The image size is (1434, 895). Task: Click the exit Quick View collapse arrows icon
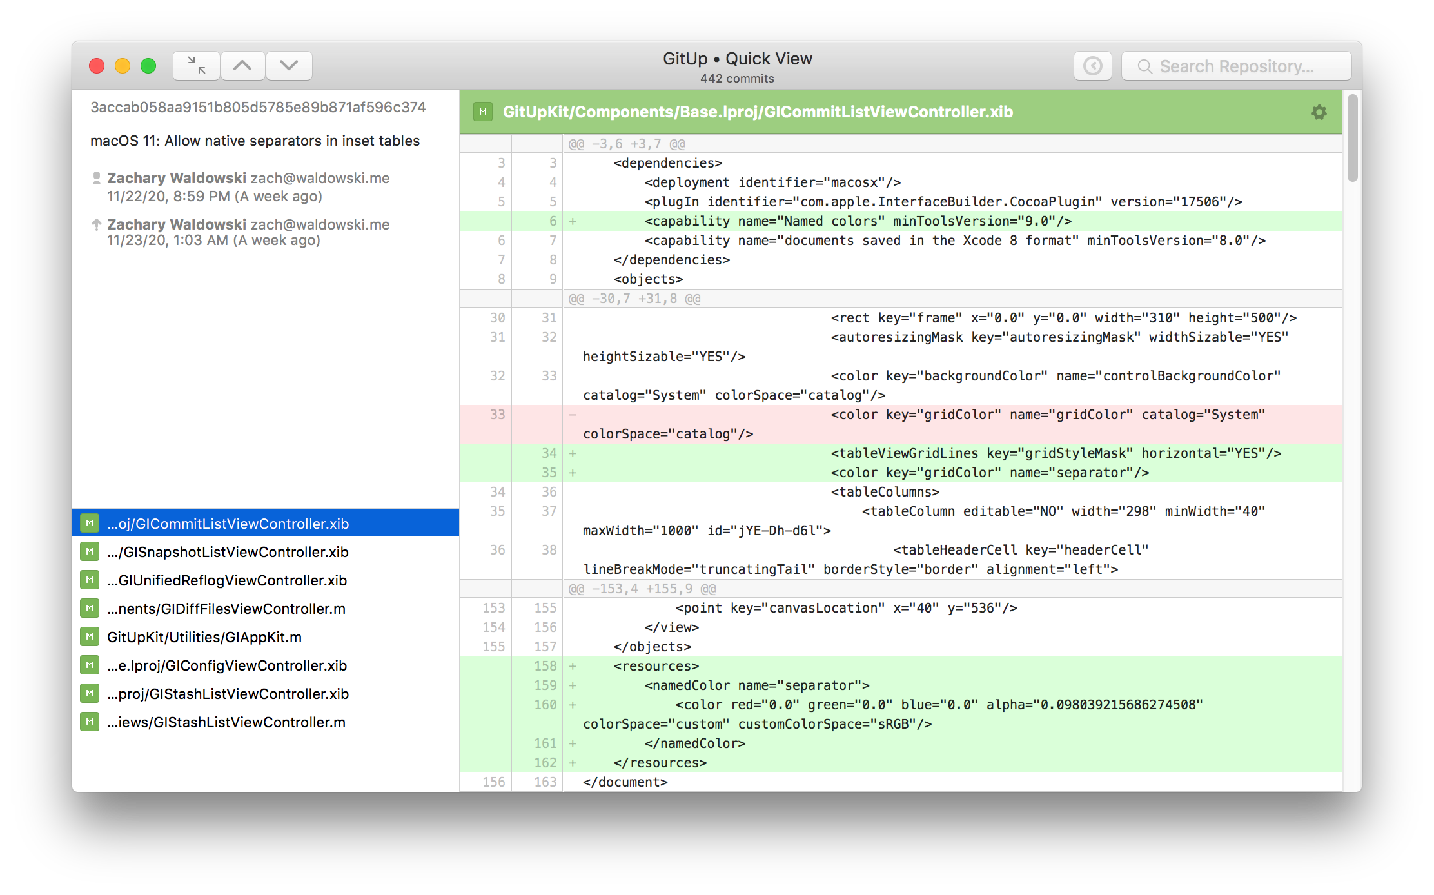tap(196, 66)
